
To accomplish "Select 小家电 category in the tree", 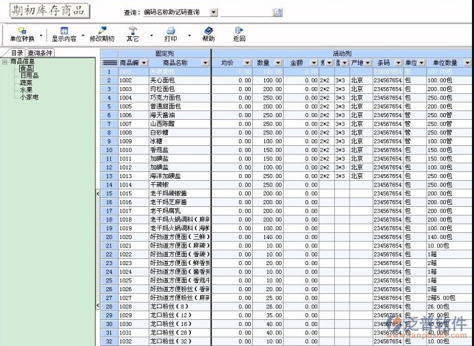I will click(29, 97).
